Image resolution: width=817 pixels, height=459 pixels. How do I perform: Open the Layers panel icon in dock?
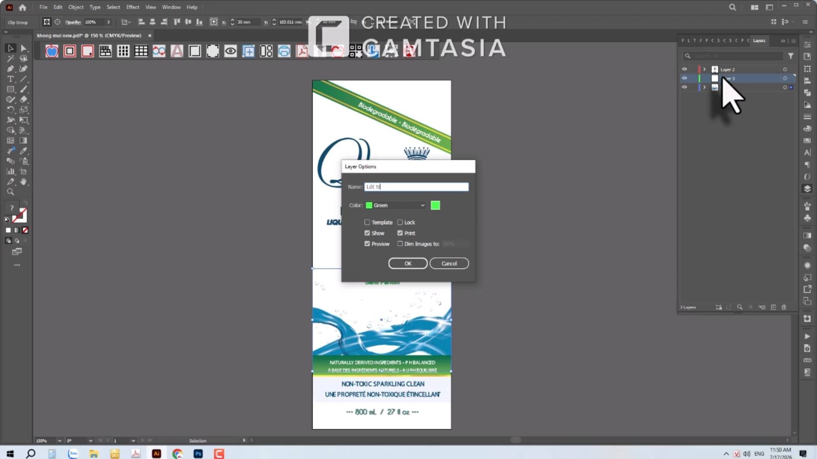807,189
